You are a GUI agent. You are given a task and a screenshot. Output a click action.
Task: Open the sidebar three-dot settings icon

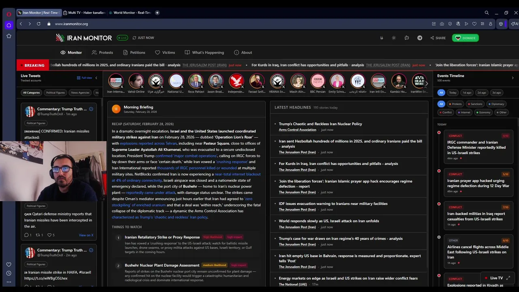[x=9, y=282]
